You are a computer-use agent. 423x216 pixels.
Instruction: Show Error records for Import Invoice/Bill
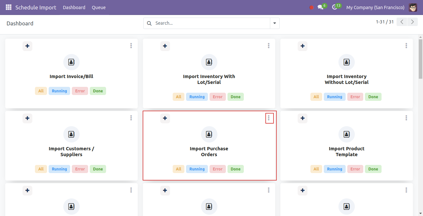coord(80,91)
